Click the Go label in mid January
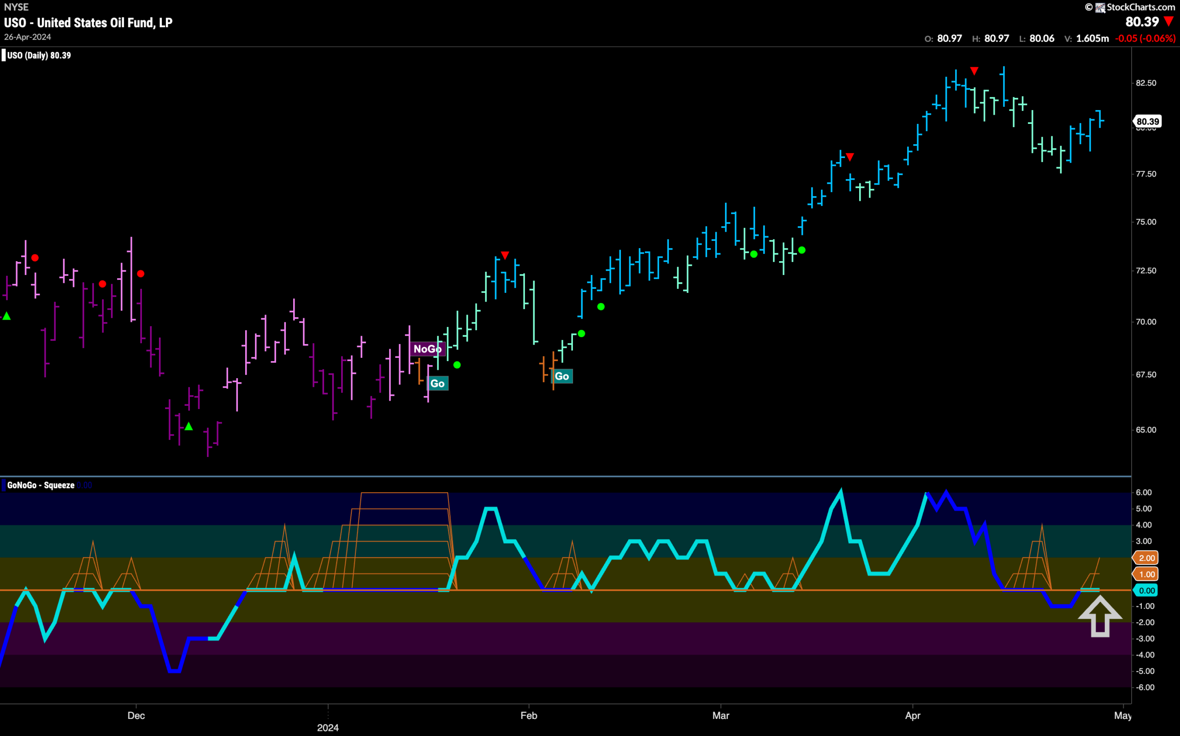 click(x=437, y=384)
